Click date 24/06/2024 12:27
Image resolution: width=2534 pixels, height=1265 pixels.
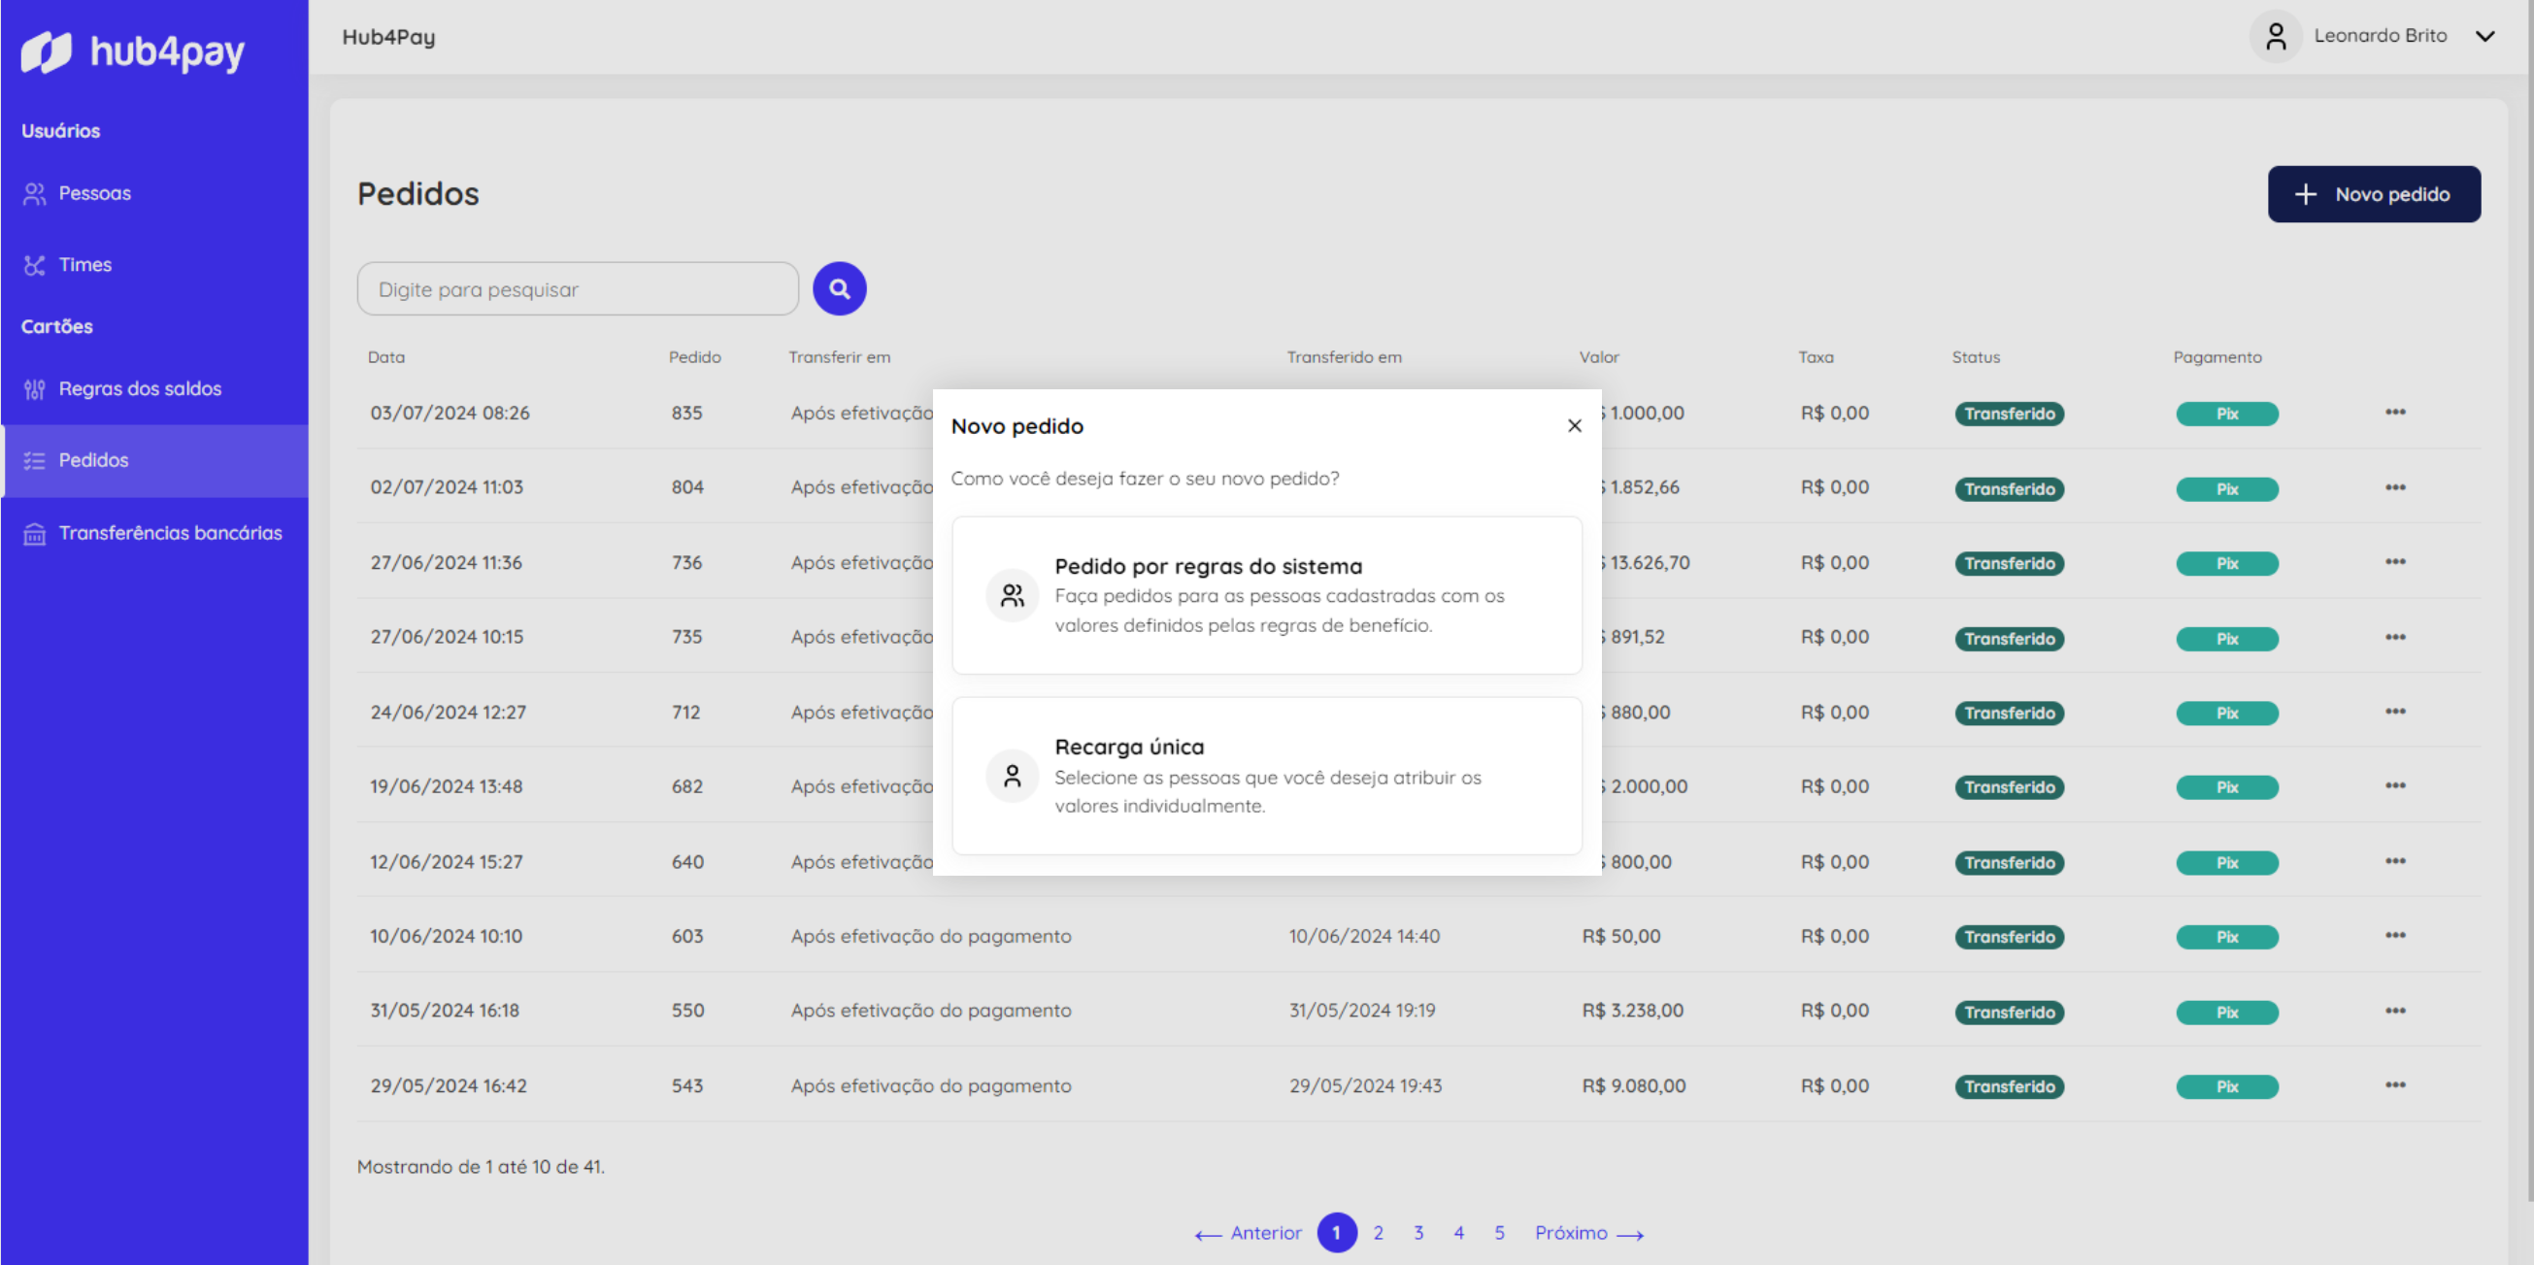pos(448,713)
